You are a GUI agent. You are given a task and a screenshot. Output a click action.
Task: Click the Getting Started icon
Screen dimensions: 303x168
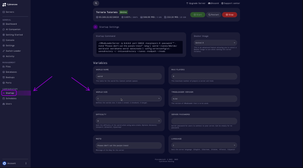4,35
